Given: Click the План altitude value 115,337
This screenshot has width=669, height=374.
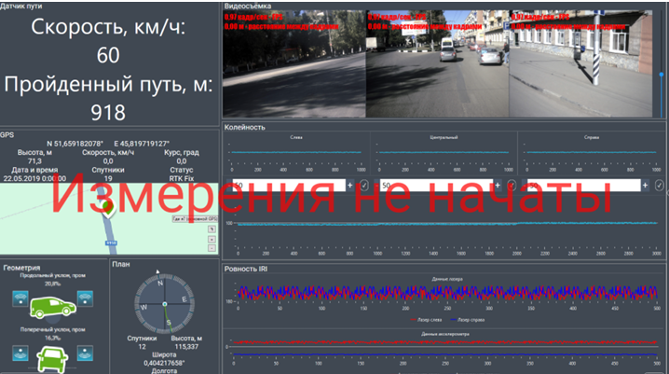Looking at the screenshot, I should coord(186,347).
